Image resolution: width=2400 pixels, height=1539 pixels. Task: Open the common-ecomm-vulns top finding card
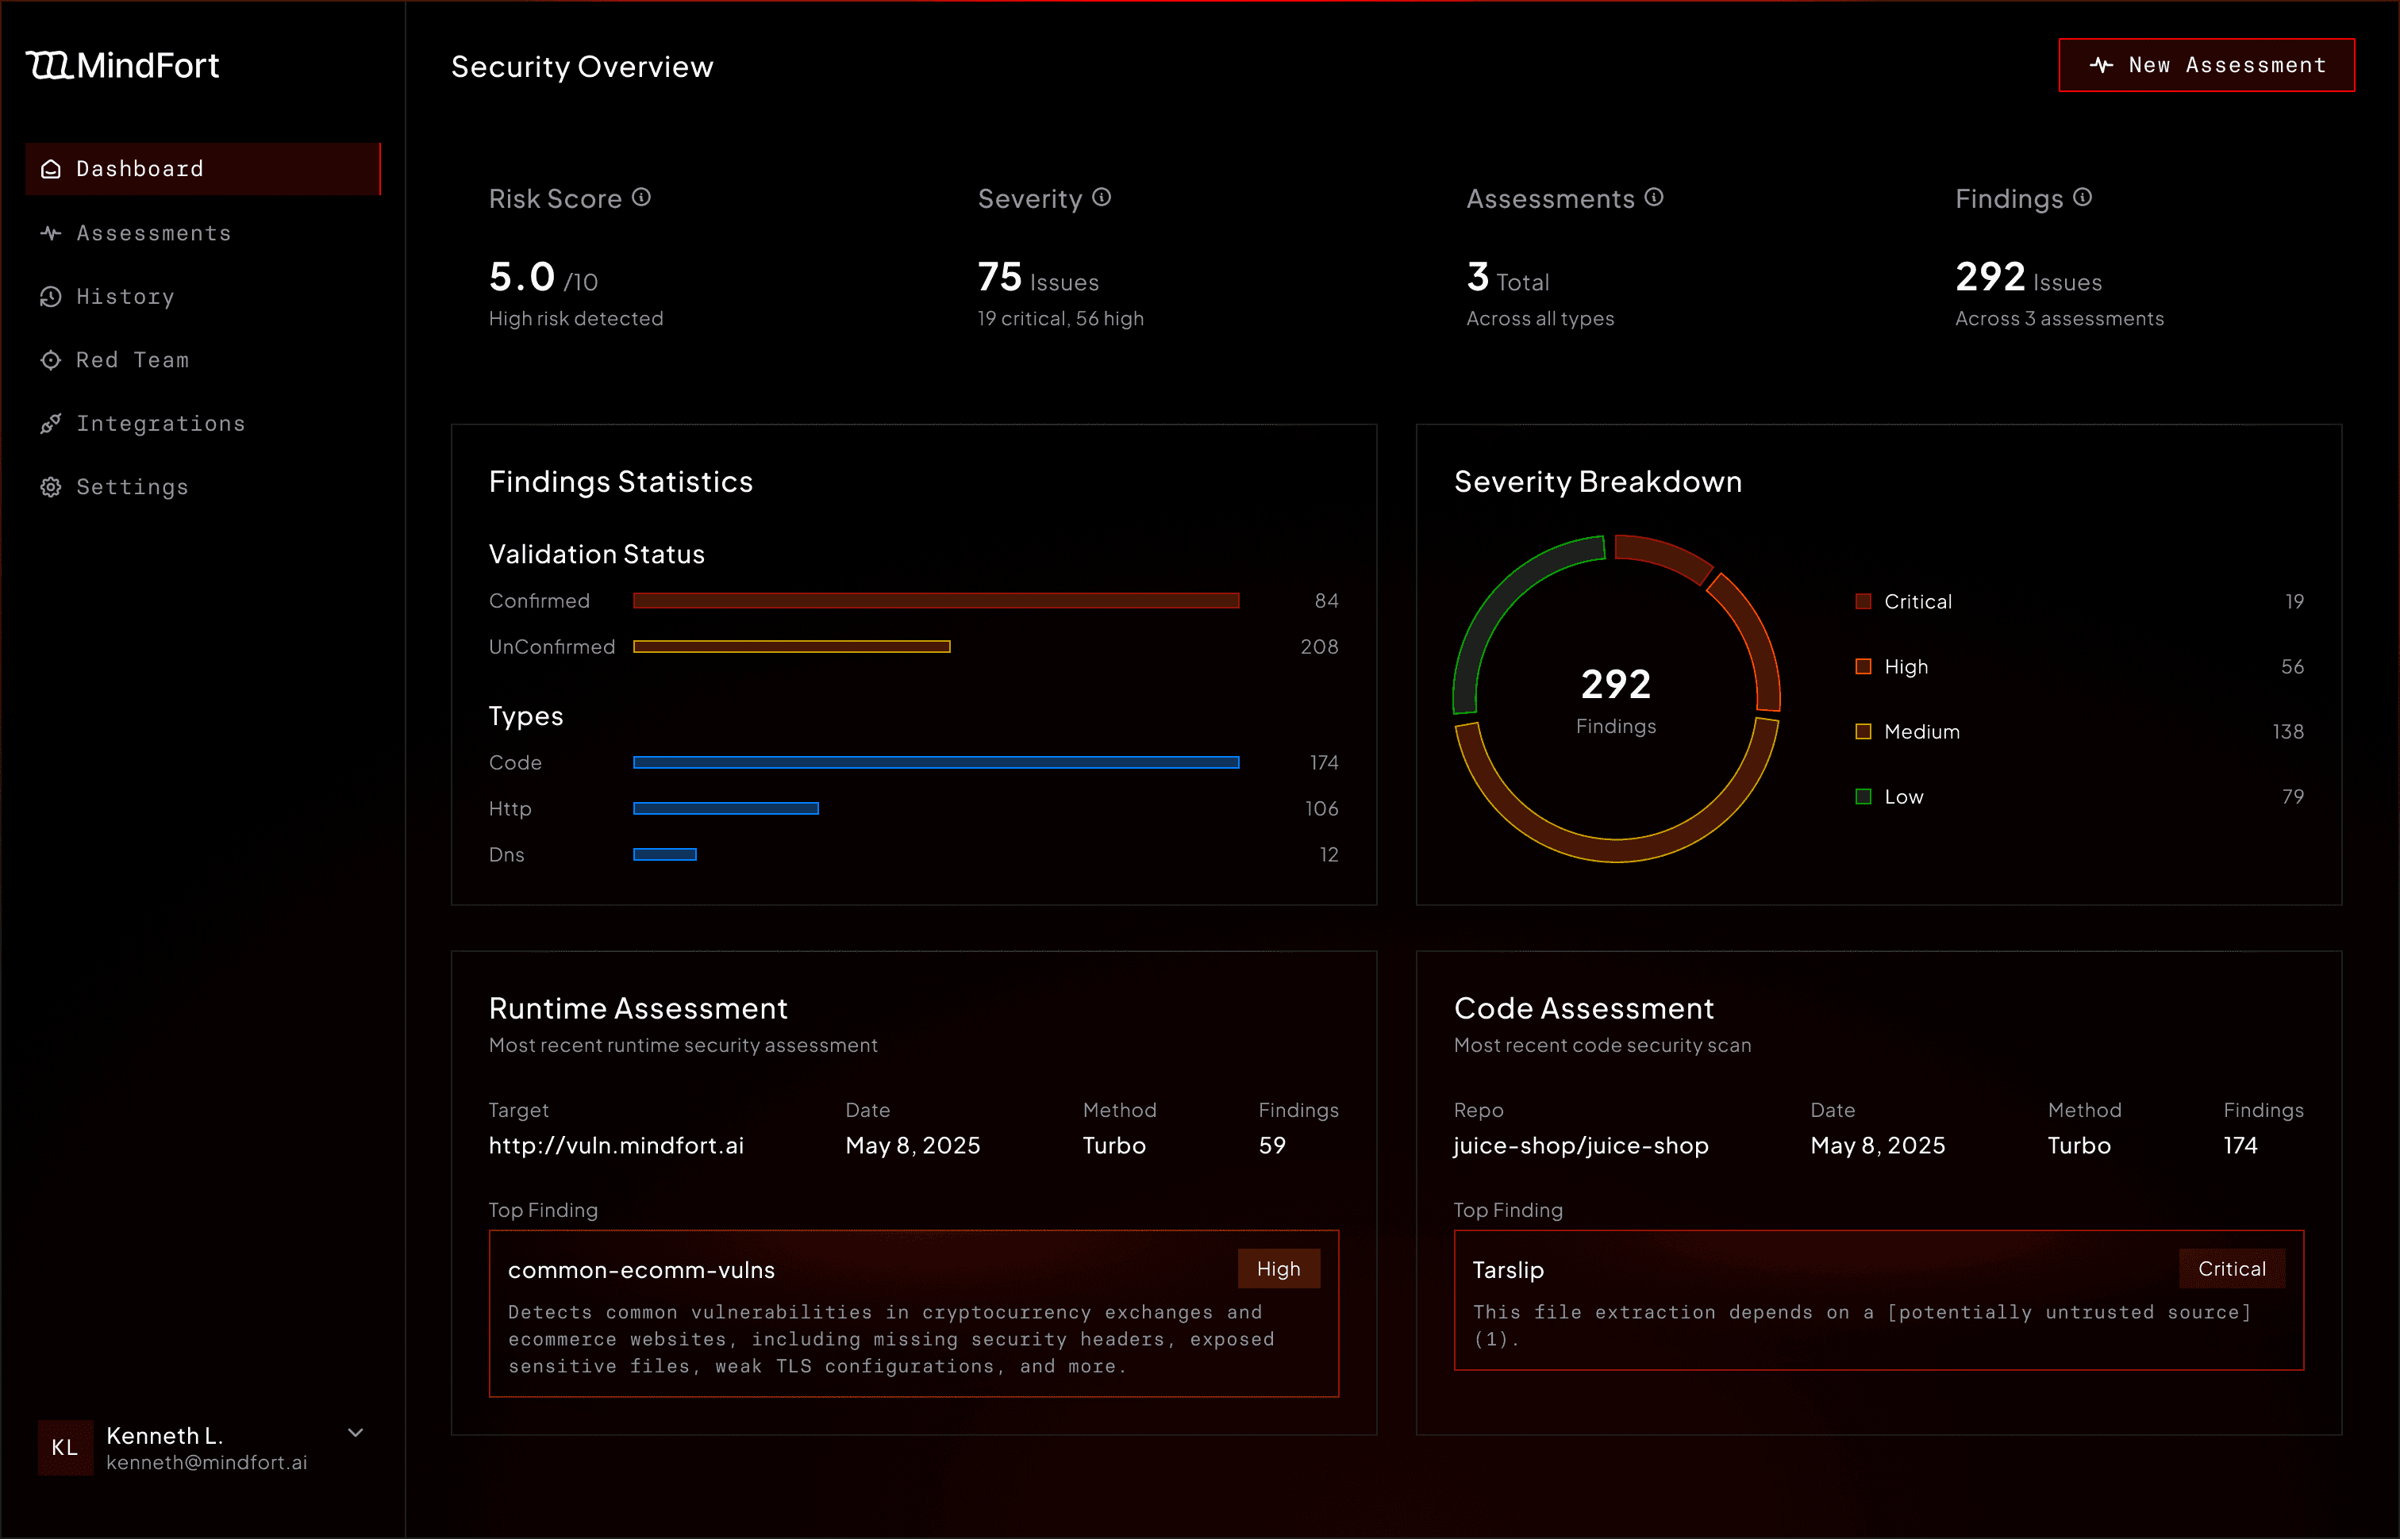[x=913, y=1313]
